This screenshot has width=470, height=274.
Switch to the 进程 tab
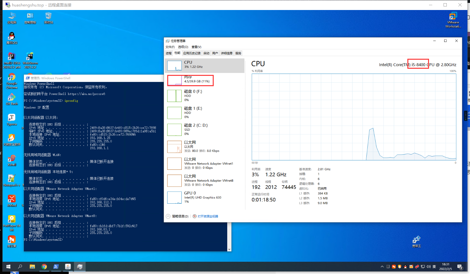point(169,53)
